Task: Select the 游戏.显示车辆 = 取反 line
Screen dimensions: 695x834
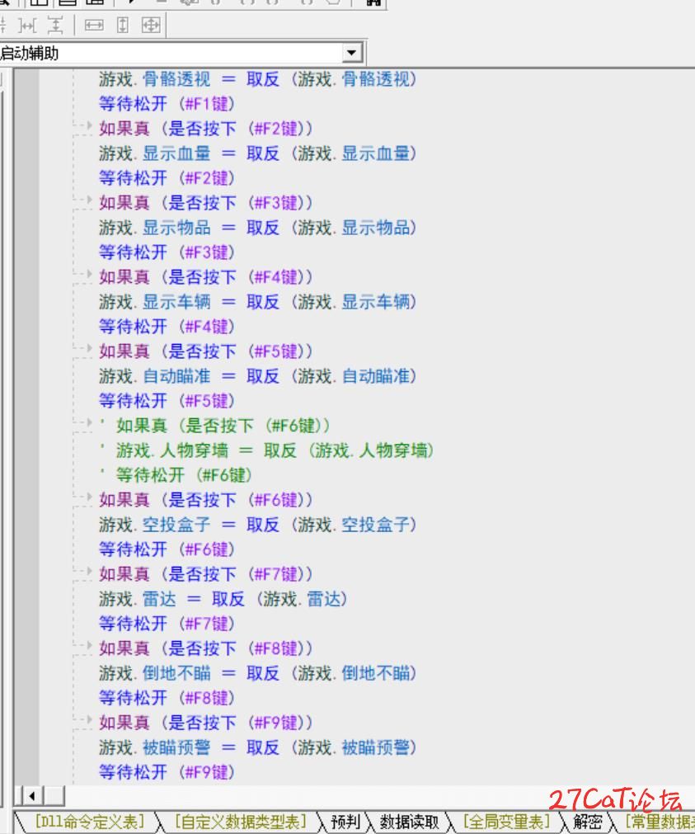Action: 257,302
